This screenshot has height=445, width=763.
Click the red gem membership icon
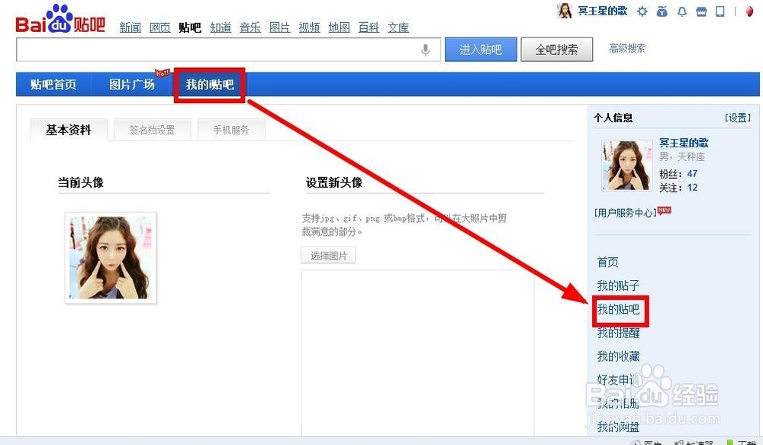[x=748, y=11]
